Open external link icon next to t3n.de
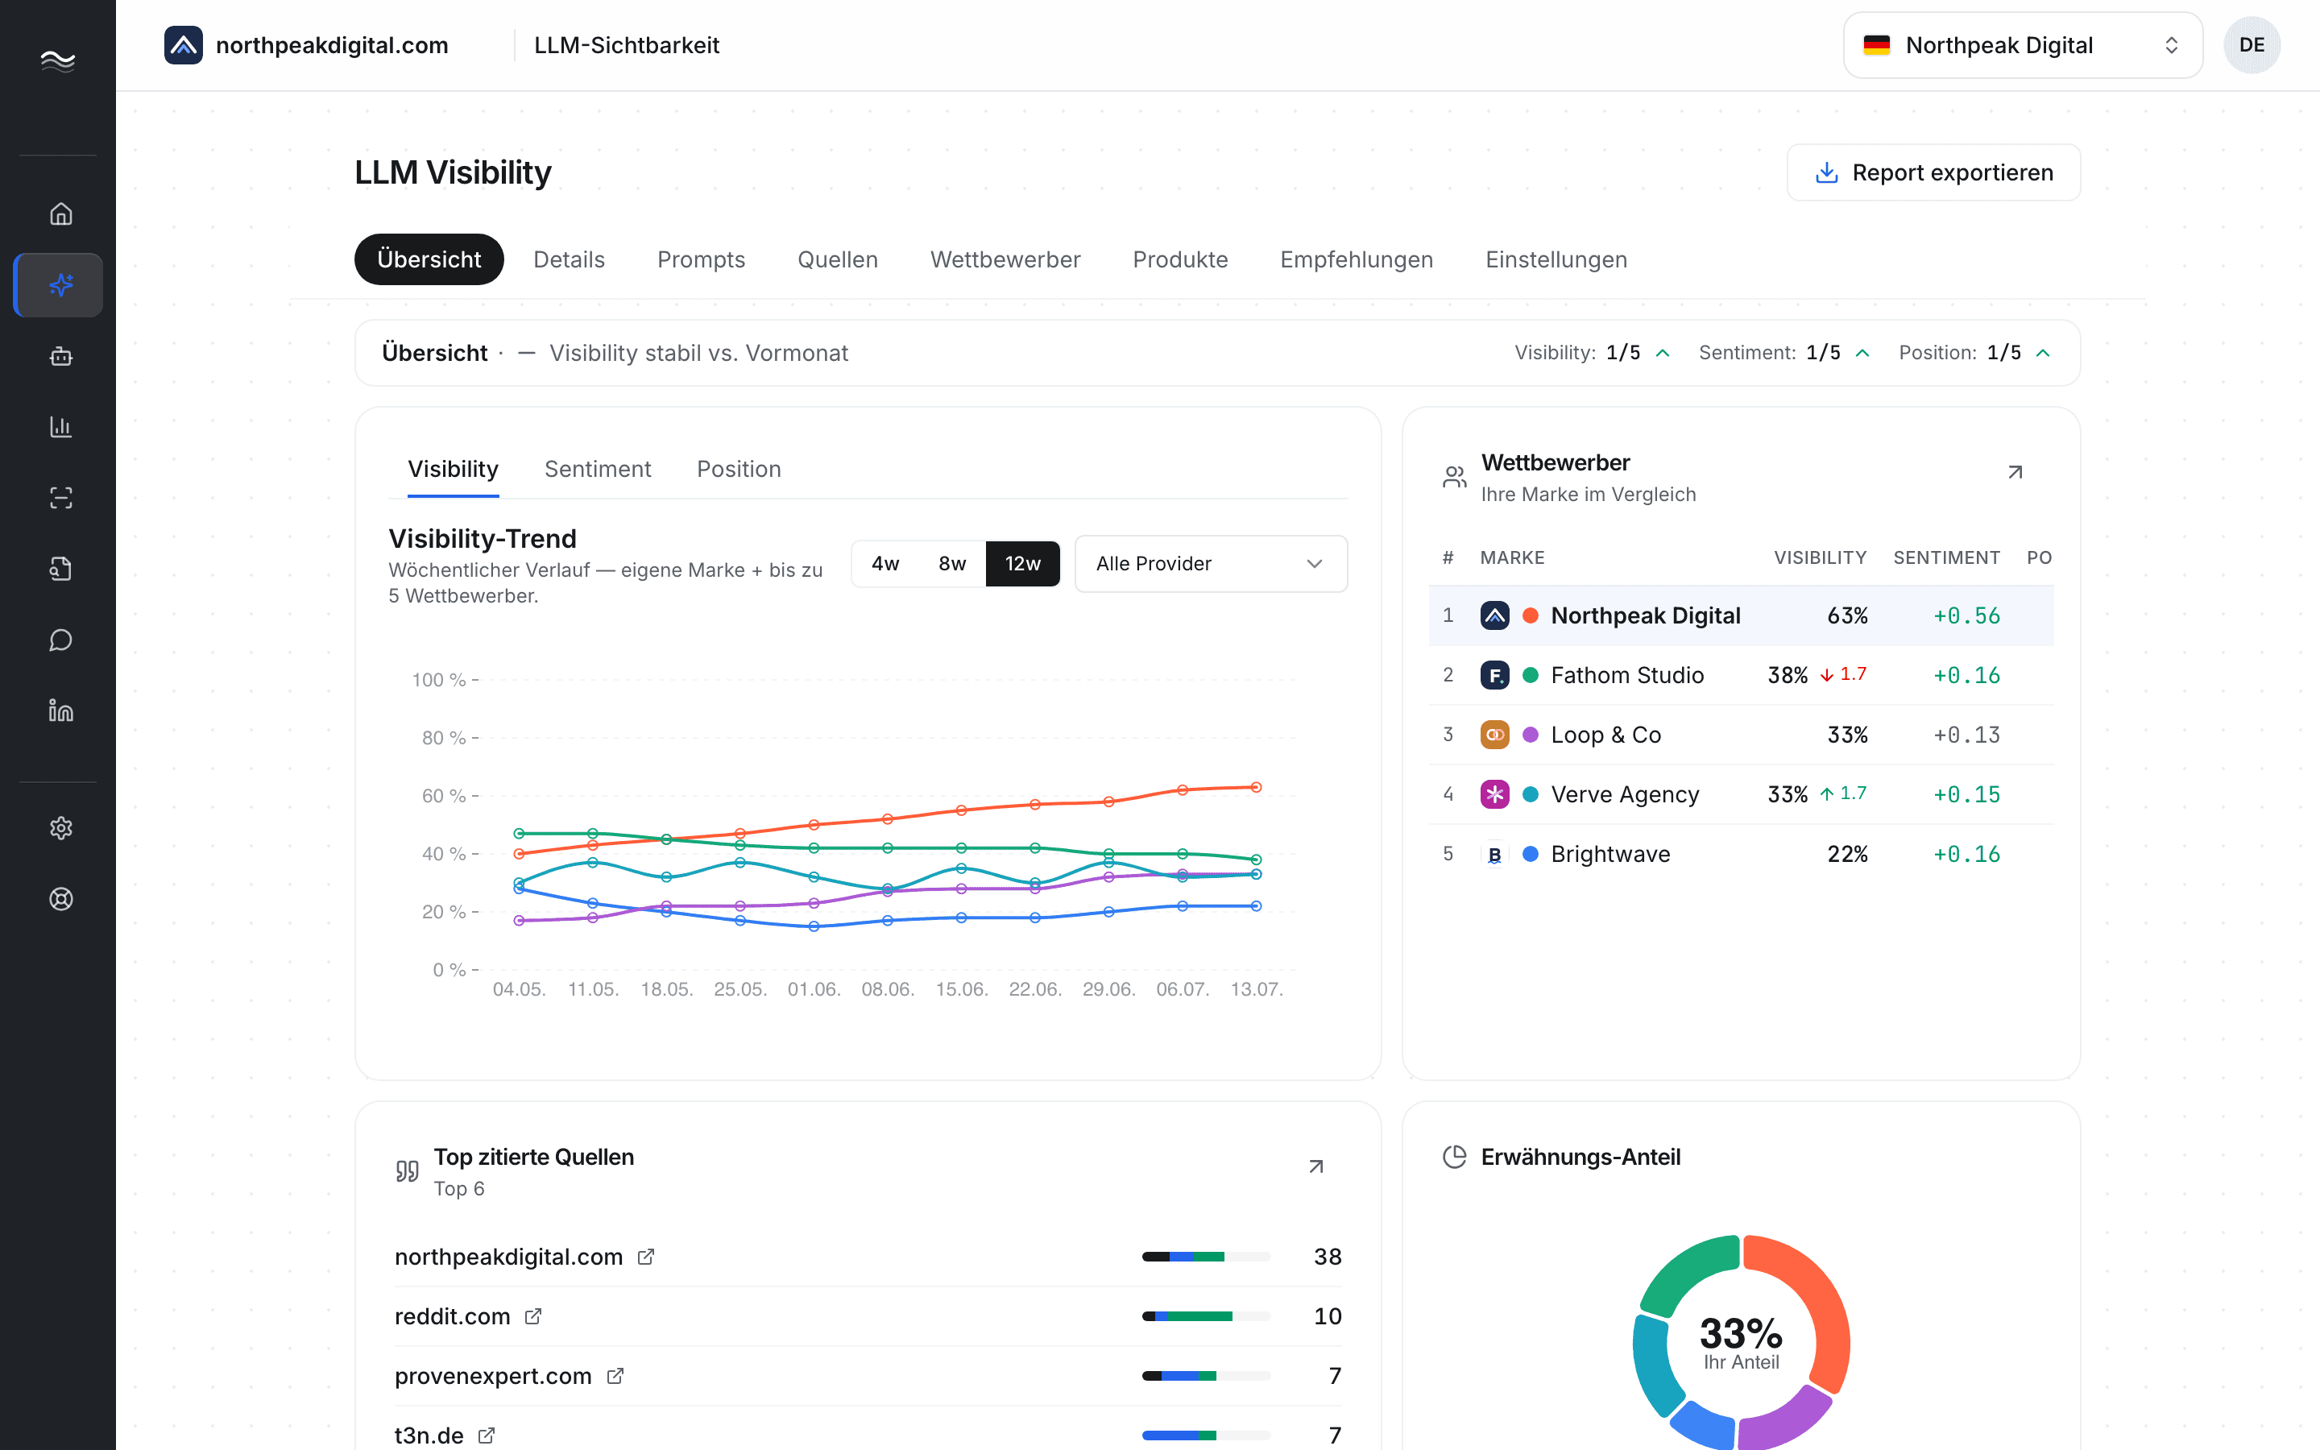 click(486, 1435)
